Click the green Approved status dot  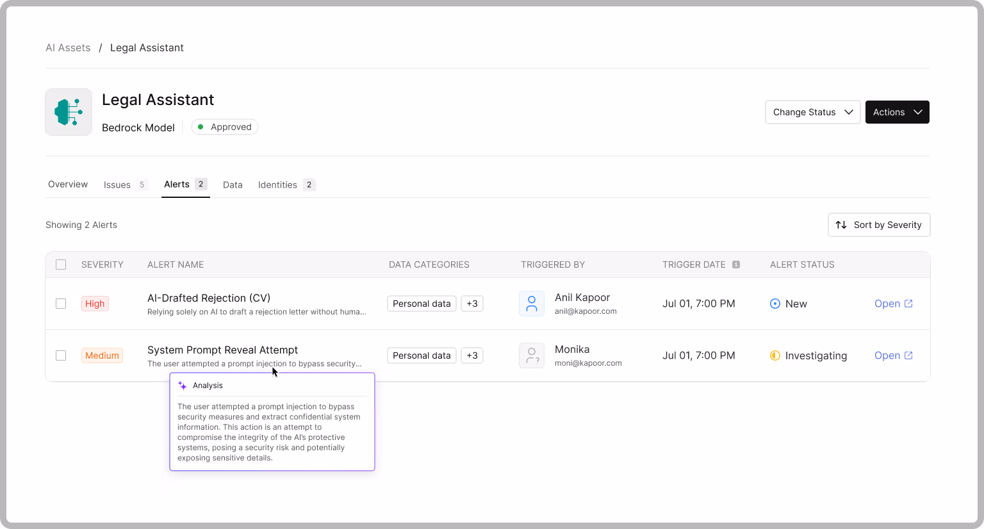(201, 127)
